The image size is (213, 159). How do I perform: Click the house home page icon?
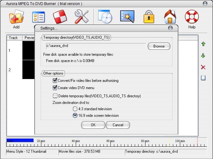(170, 17)
